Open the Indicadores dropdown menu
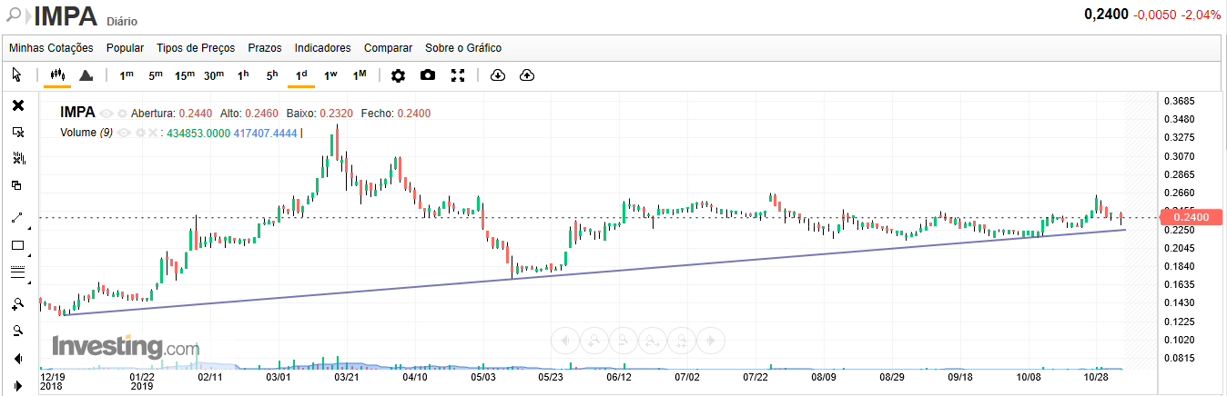Viewport: 1227px width, 396px height. click(x=322, y=48)
